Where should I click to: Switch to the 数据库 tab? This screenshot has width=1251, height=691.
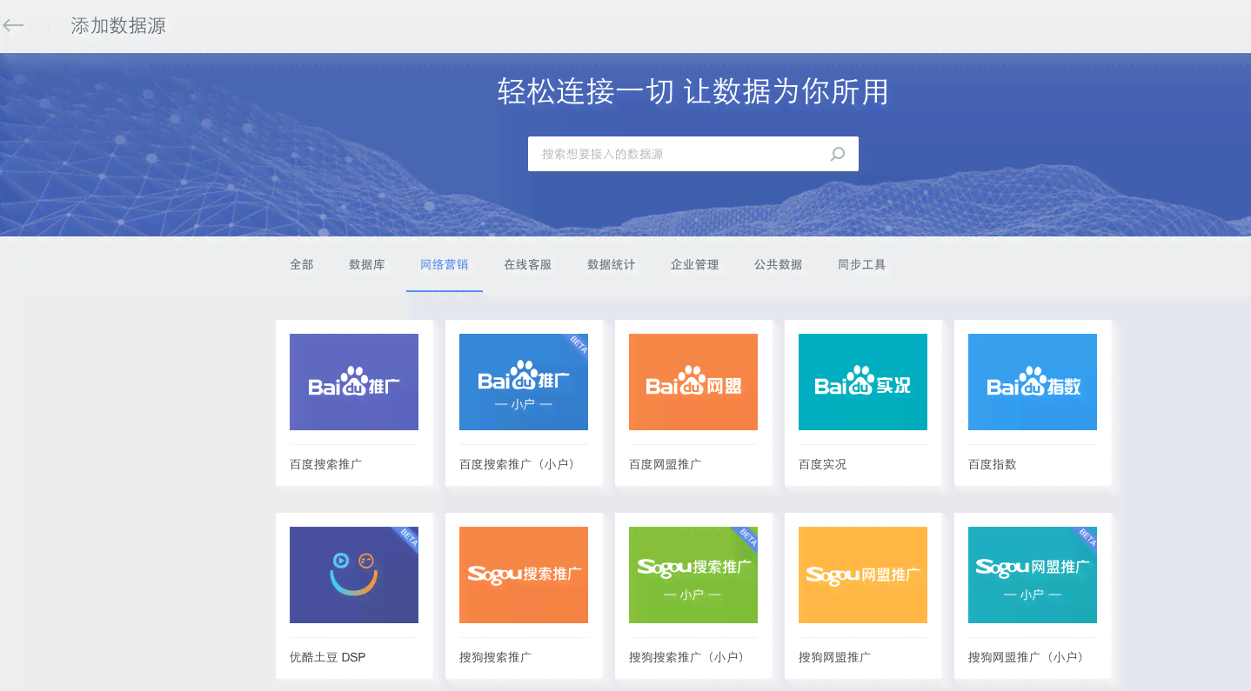point(367,264)
